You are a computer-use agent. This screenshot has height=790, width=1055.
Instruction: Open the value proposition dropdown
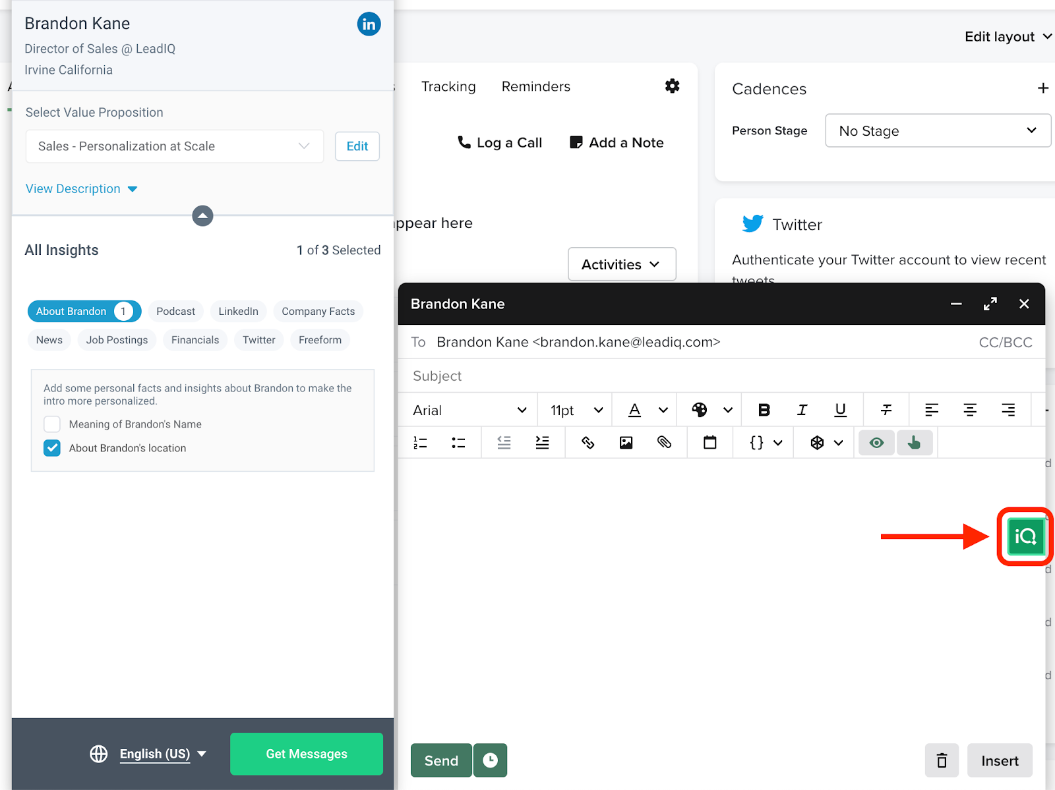pyautogui.click(x=174, y=146)
